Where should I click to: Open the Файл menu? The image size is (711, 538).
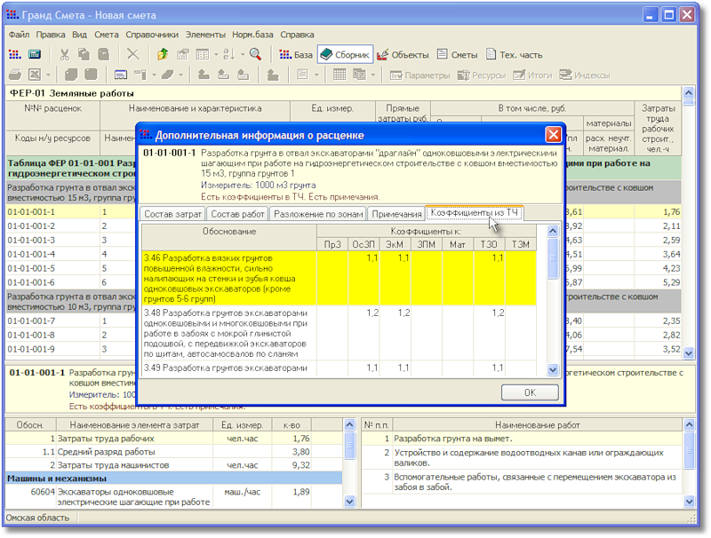pyautogui.click(x=19, y=35)
